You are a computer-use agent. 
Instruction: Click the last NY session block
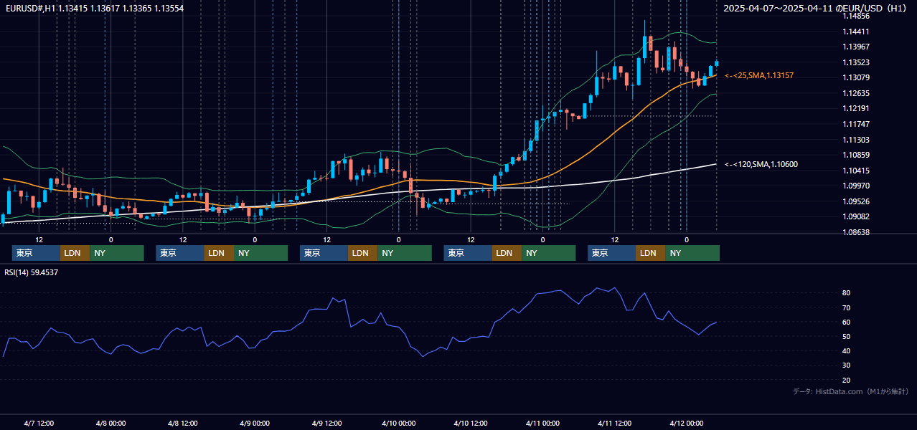[692, 253]
